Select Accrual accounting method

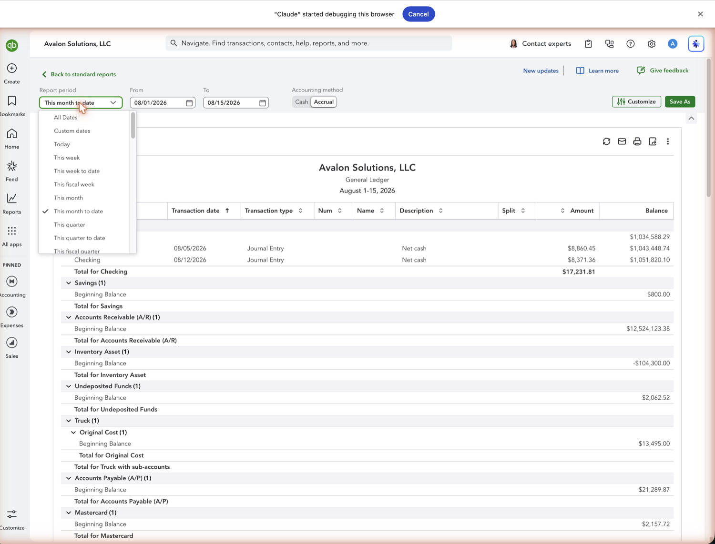click(324, 102)
